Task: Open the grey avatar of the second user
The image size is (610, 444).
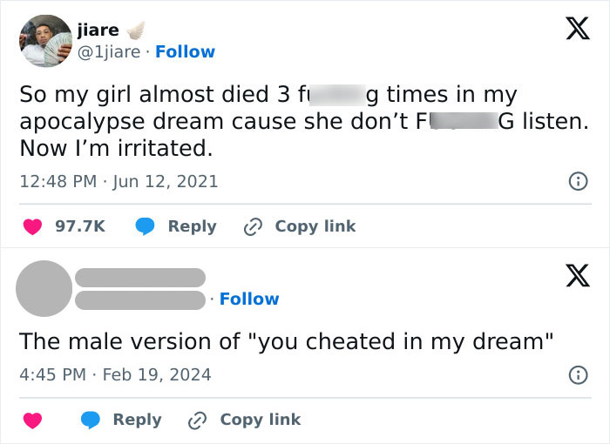Action: [44, 287]
